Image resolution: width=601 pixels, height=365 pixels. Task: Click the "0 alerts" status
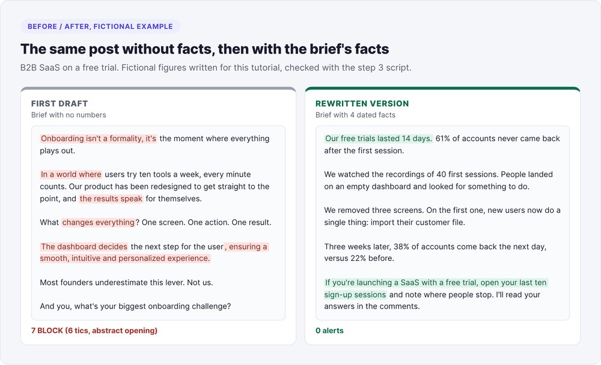[329, 331]
